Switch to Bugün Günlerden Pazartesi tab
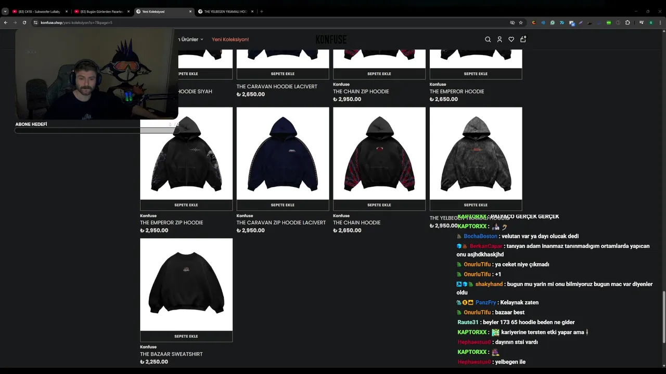 (101, 11)
